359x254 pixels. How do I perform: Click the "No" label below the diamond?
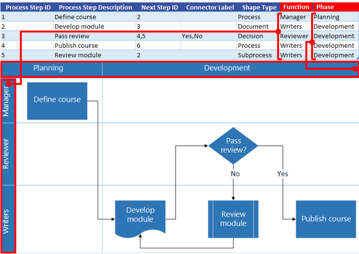pos(235,174)
